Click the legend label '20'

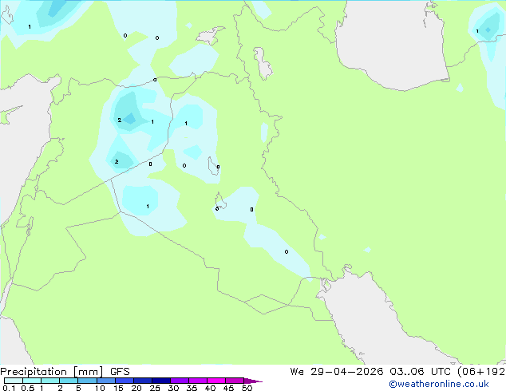[136, 388]
